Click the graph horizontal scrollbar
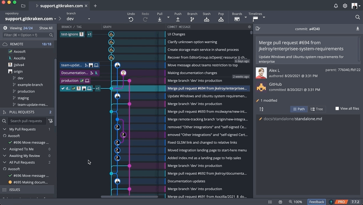 coord(129,197)
